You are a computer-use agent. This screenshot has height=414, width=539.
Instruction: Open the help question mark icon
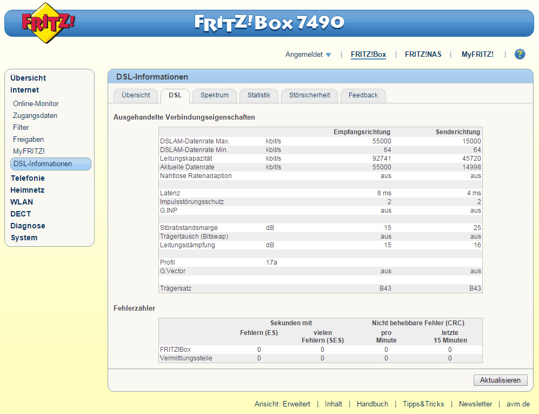click(x=520, y=54)
